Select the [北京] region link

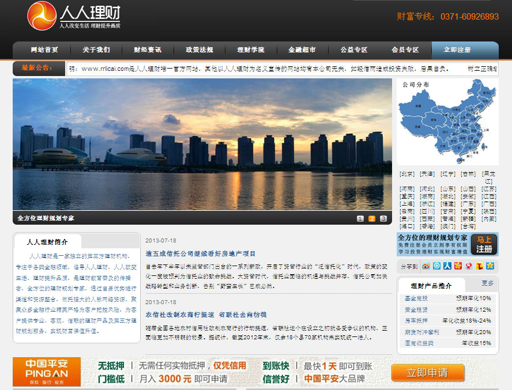tap(407, 173)
